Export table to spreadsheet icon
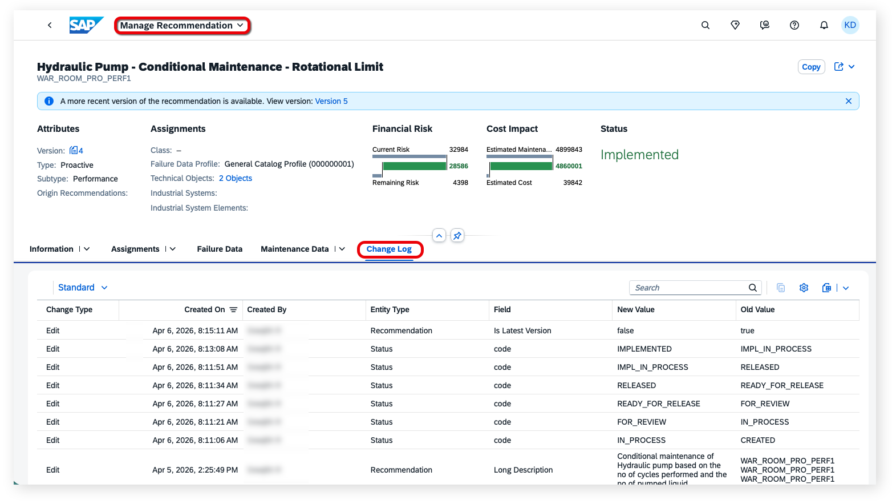The height and width of the screenshot is (504, 892). (826, 288)
